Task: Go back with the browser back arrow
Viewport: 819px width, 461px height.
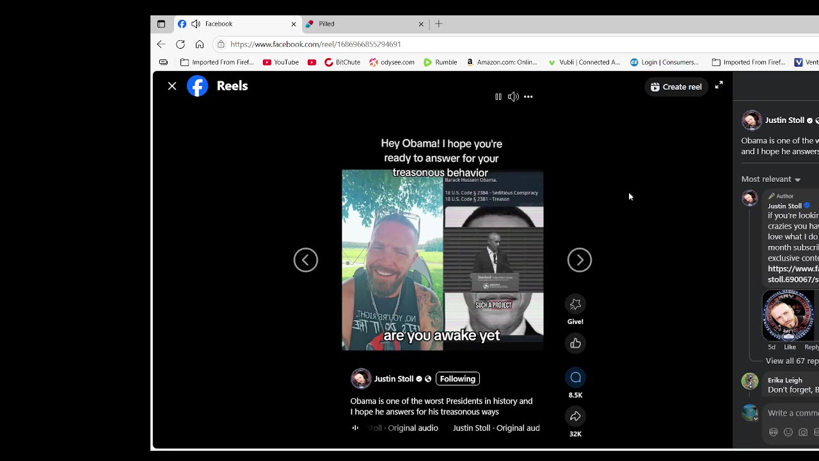Action: 161,44
